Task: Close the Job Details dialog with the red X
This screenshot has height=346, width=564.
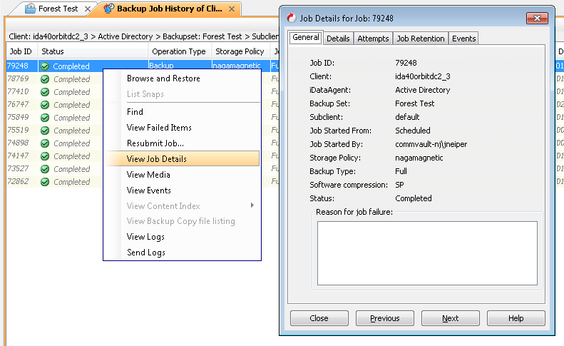Action: pyautogui.click(x=536, y=18)
